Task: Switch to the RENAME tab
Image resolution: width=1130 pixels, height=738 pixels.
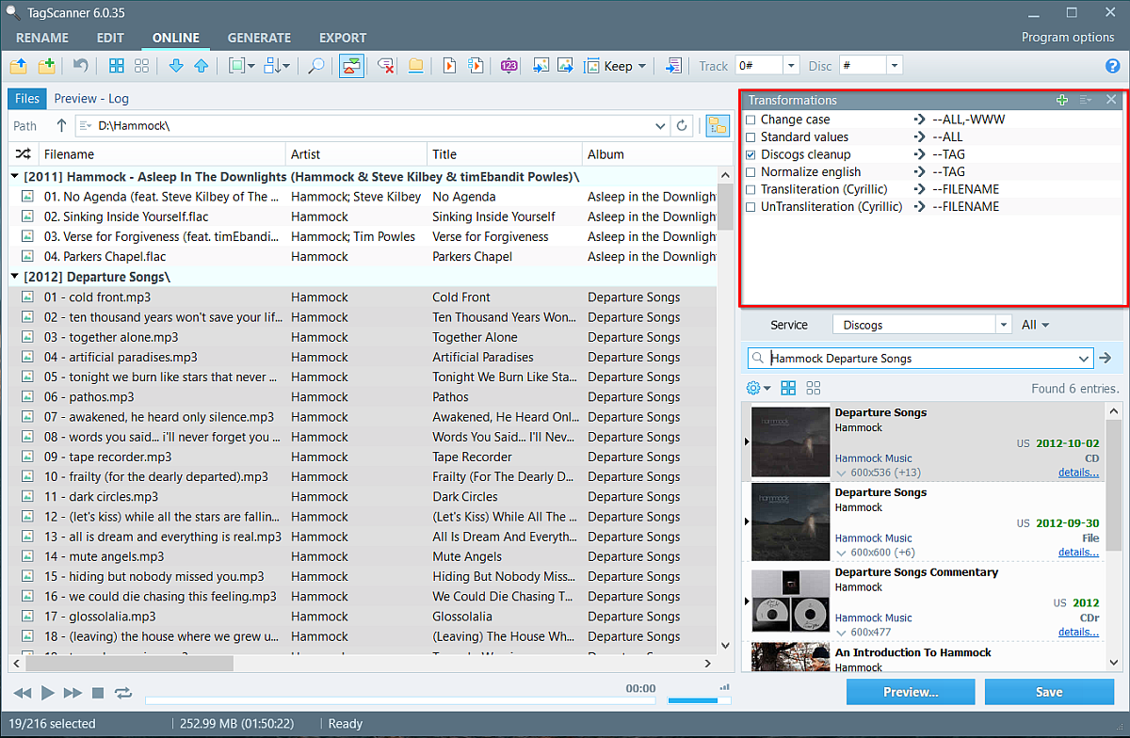Action: click(42, 38)
